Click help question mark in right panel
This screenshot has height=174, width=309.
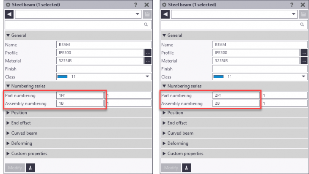click(292, 5)
